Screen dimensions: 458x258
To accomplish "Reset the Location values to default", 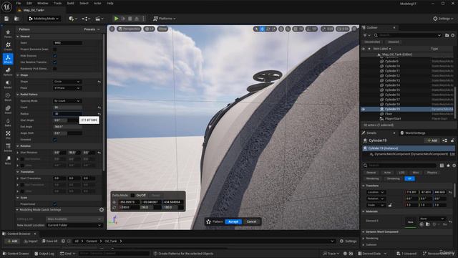I will [x=450, y=192].
